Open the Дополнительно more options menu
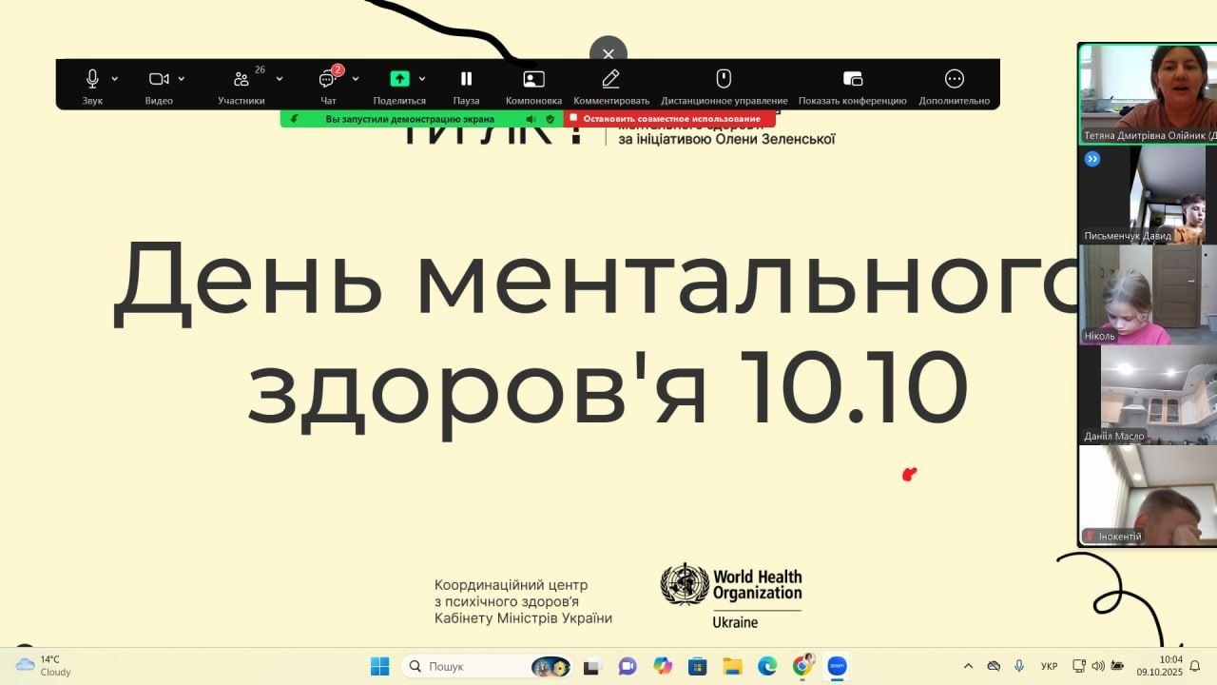The width and height of the screenshot is (1217, 685). point(954,79)
